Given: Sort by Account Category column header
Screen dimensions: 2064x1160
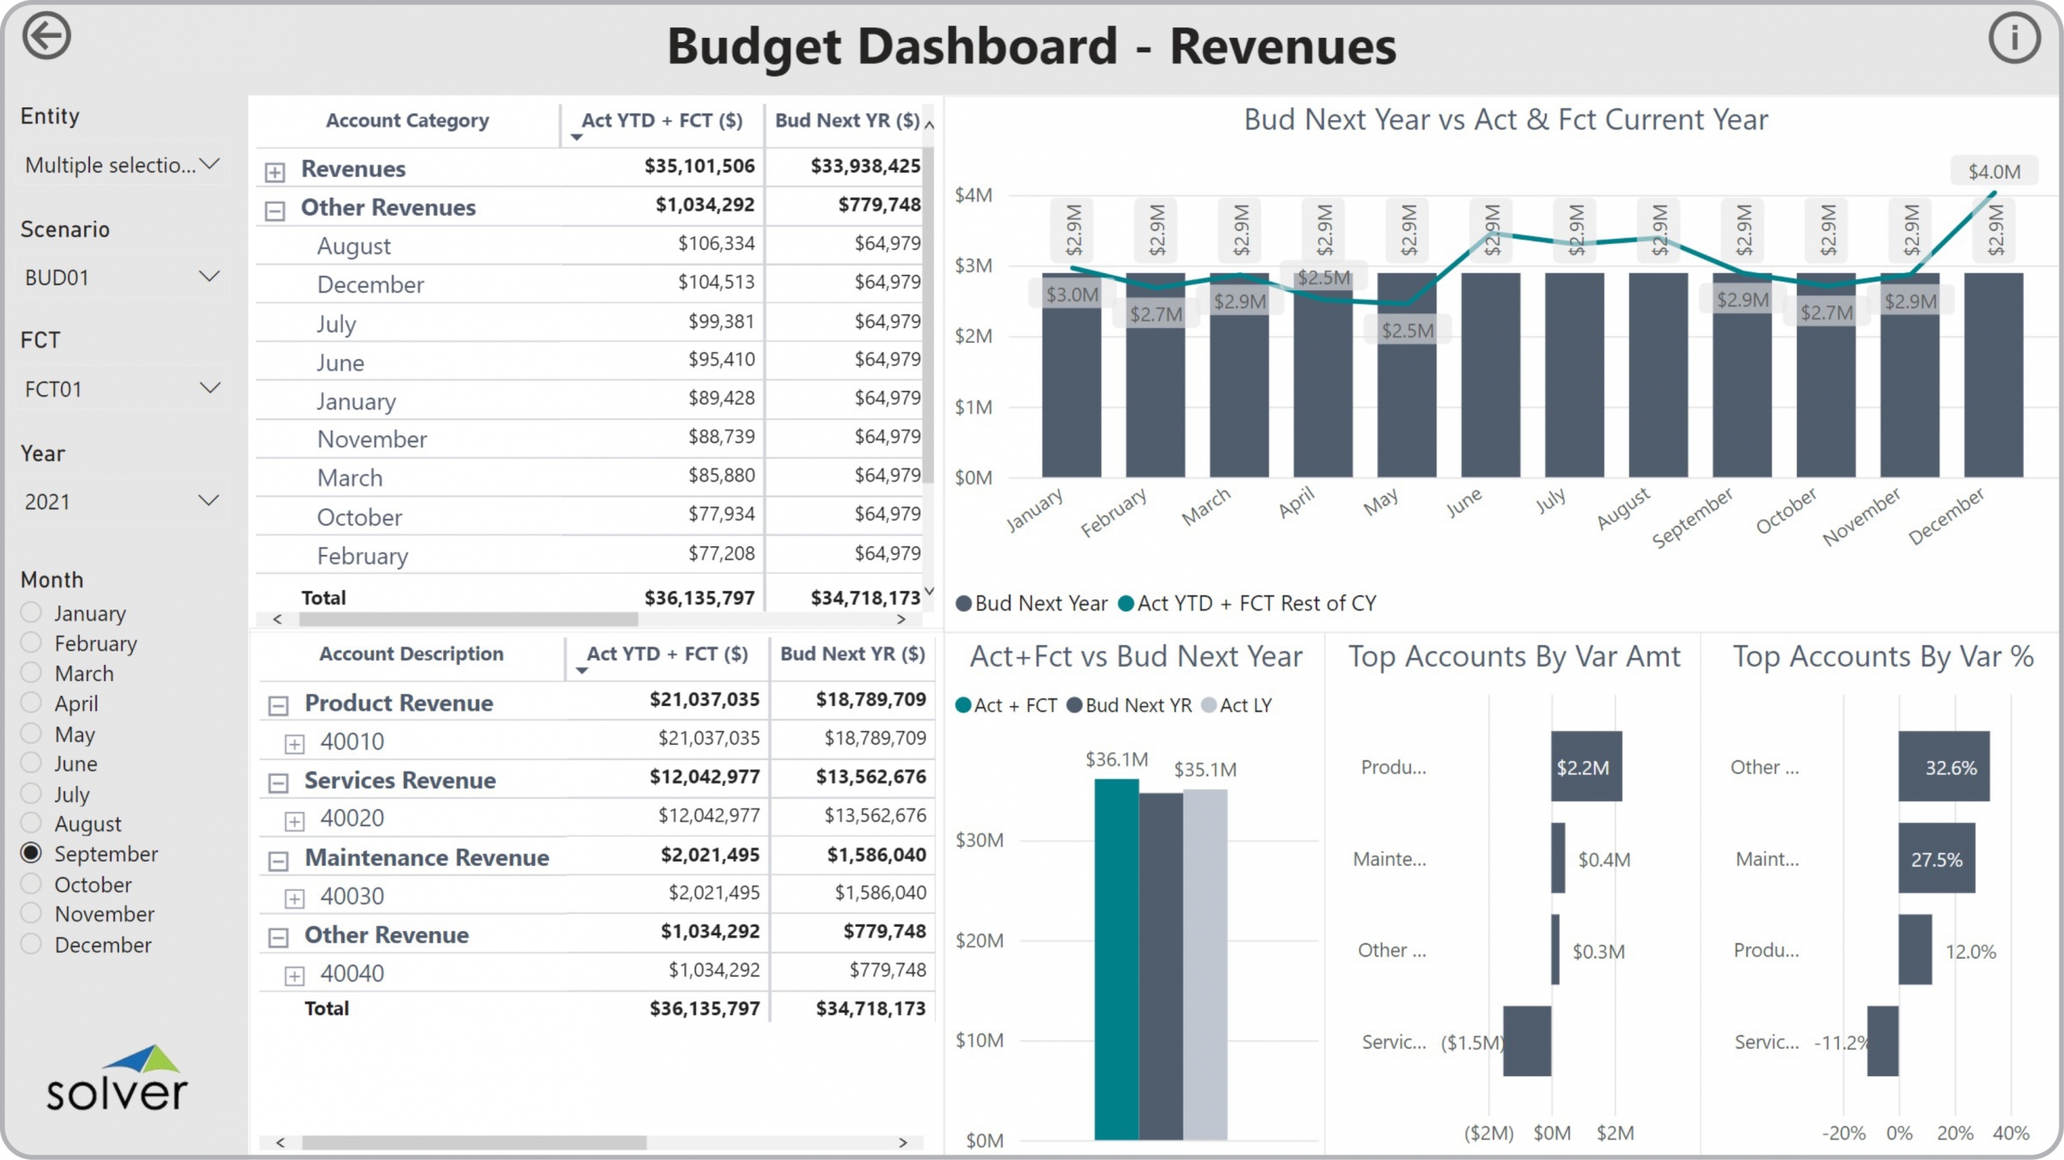Looking at the screenshot, I should [407, 121].
